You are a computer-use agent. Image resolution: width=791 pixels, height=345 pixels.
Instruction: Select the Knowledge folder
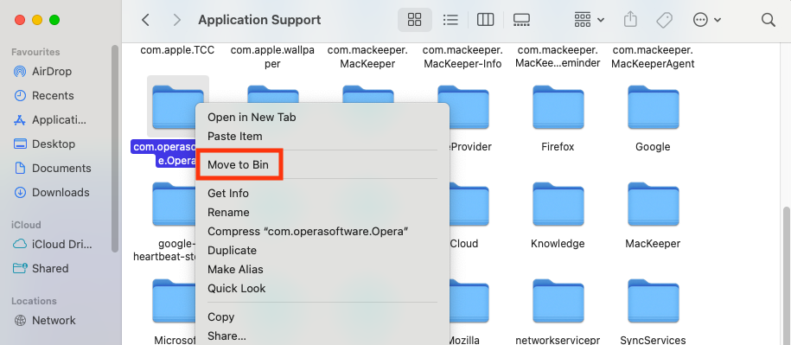tap(558, 204)
